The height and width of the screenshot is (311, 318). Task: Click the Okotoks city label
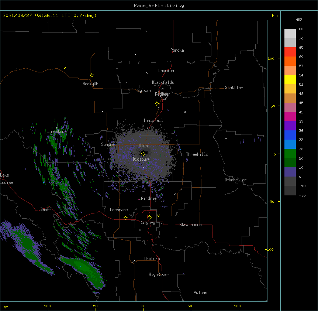click(152, 259)
